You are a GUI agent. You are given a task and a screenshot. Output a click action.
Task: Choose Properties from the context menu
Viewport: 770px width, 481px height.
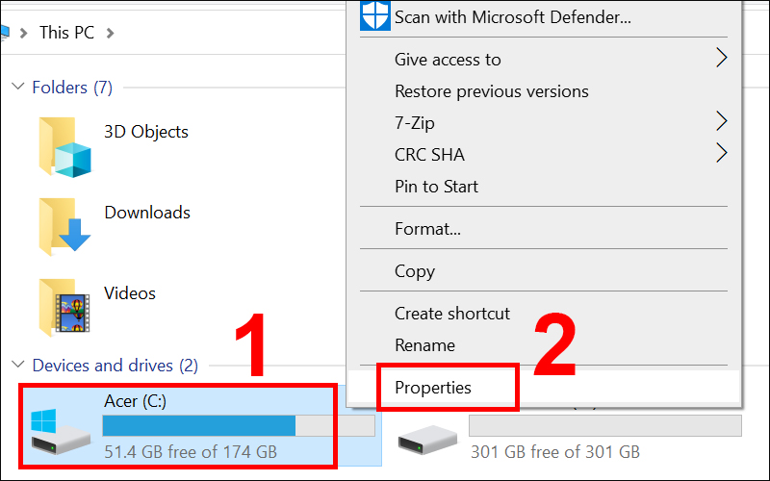point(433,388)
